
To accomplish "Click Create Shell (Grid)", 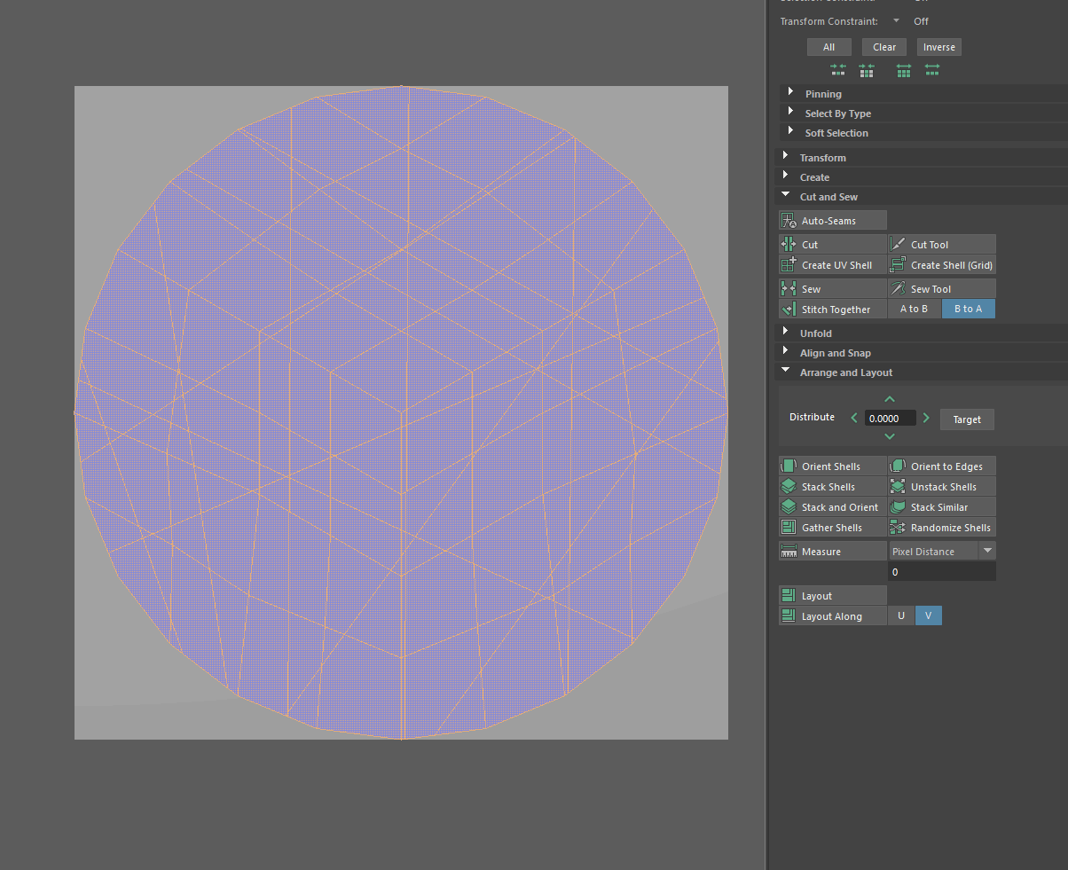I will (942, 264).
